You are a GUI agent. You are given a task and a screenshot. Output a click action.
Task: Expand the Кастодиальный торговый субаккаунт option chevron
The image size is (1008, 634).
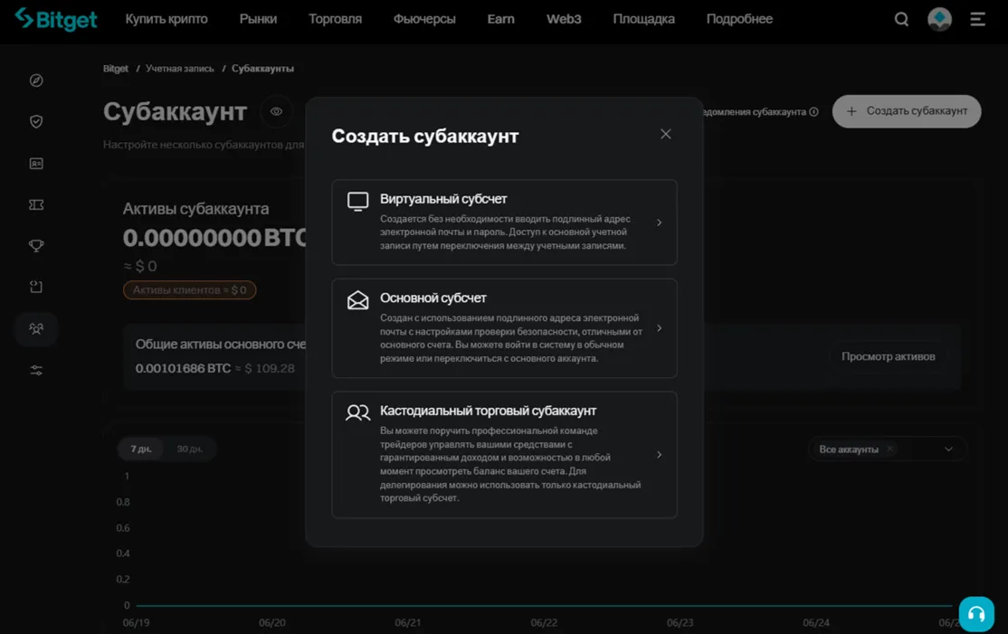(x=659, y=455)
